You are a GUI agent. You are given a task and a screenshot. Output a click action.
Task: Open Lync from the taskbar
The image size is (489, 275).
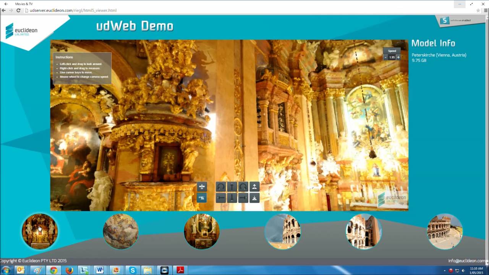pos(84,270)
